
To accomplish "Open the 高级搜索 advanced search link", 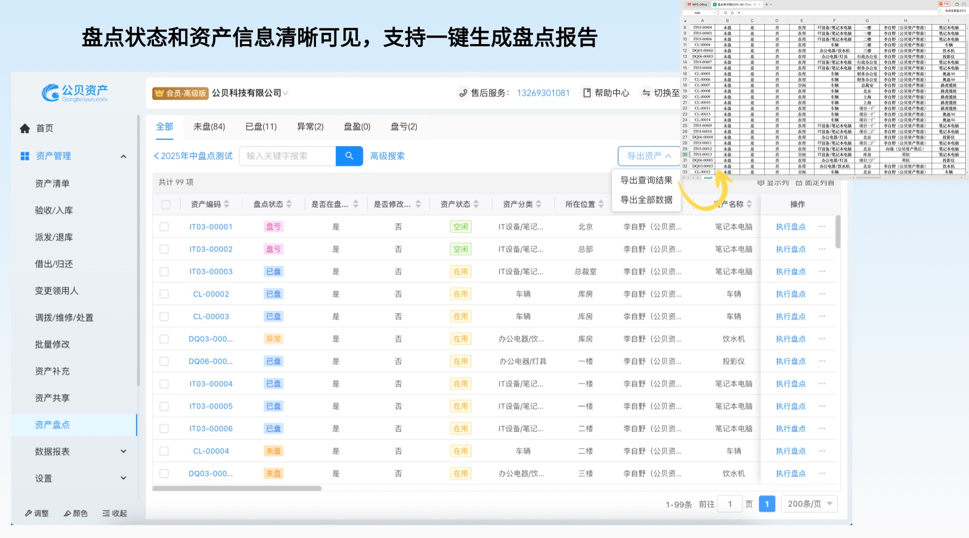I will [x=387, y=156].
